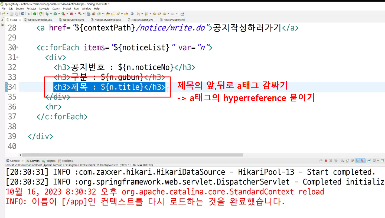385x218 pixels.
Task: Switch to the Problems view tab
Action: pos(65,161)
